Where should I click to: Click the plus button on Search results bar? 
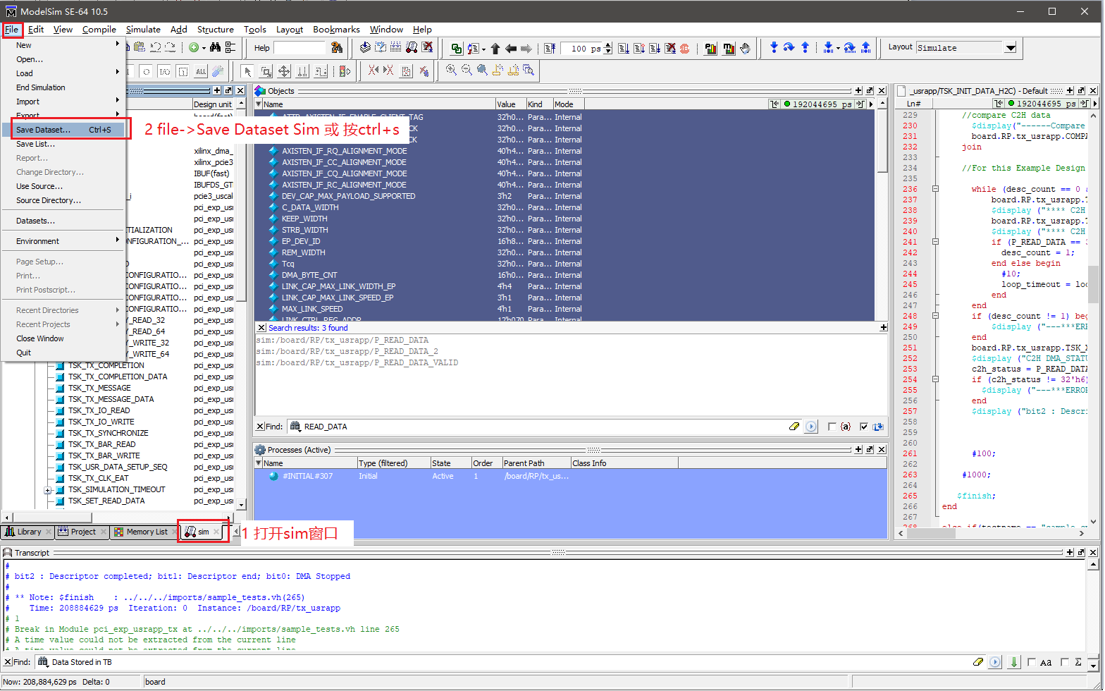click(883, 328)
